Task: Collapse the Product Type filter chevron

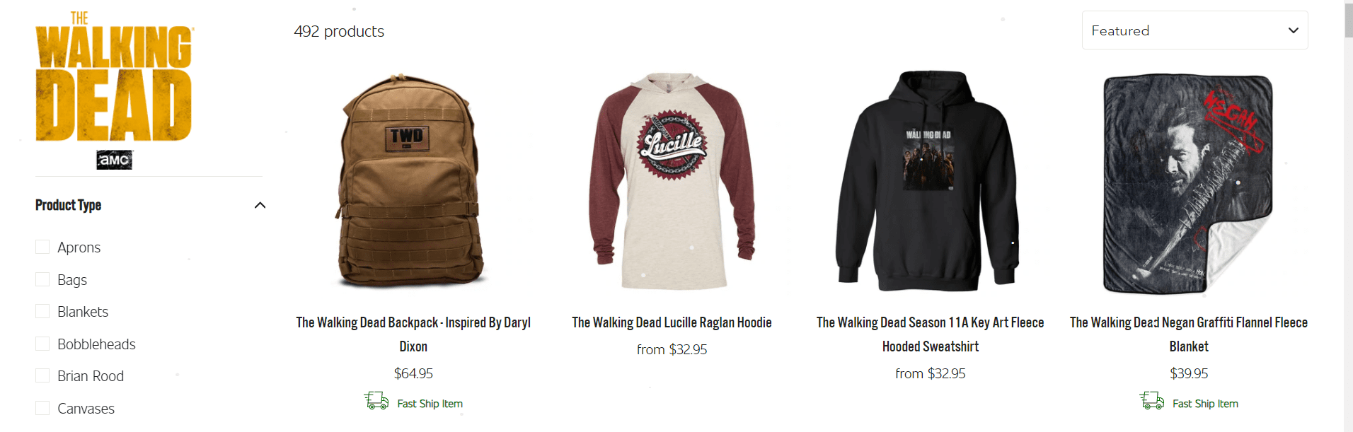Action: click(260, 205)
